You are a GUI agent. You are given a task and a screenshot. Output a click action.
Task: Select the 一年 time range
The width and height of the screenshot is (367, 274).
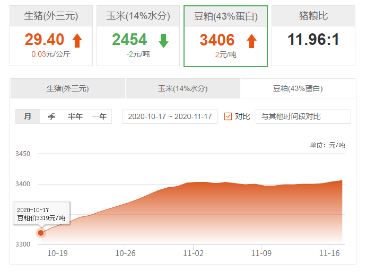(99, 116)
